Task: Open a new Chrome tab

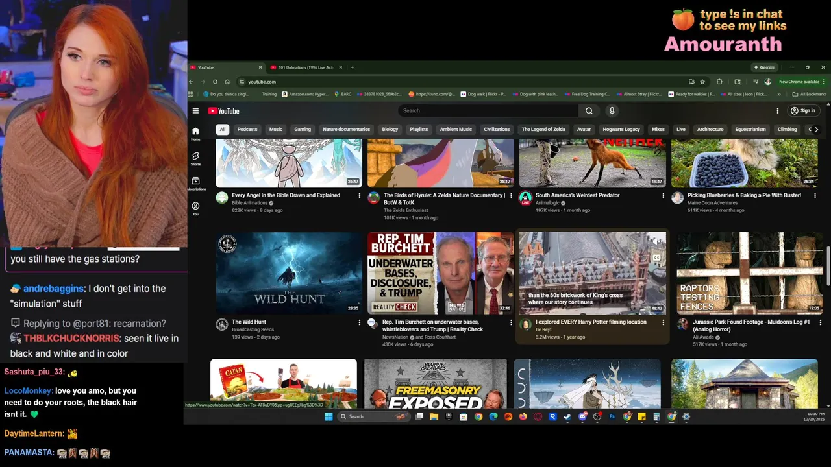Action: [353, 67]
